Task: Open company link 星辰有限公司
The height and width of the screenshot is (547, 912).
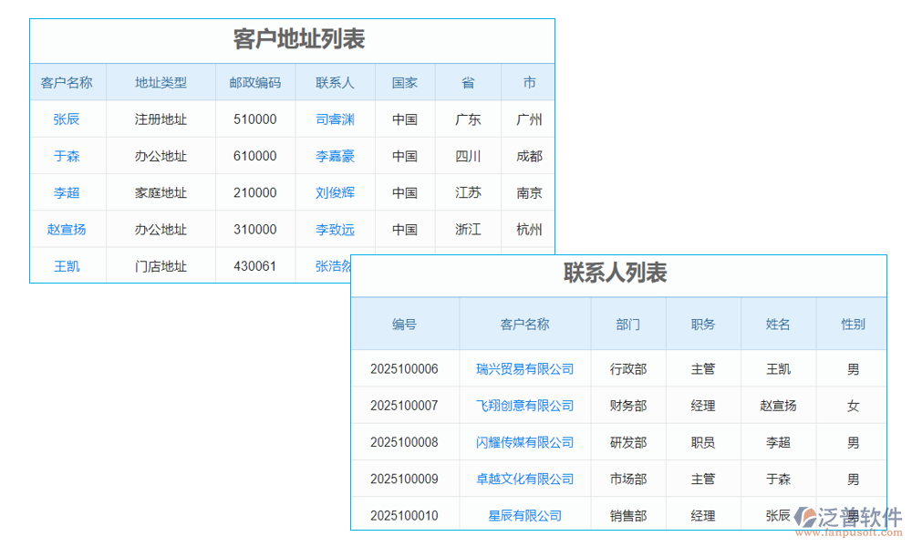Action: coord(525,515)
